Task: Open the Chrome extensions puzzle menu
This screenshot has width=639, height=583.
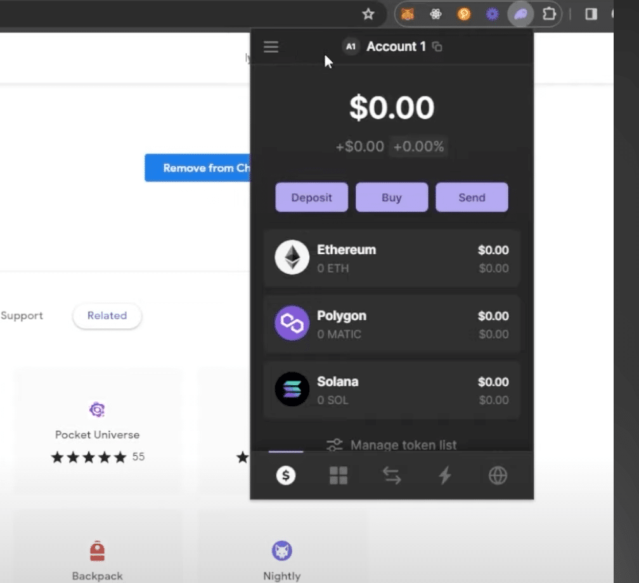Action: (x=549, y=15)
